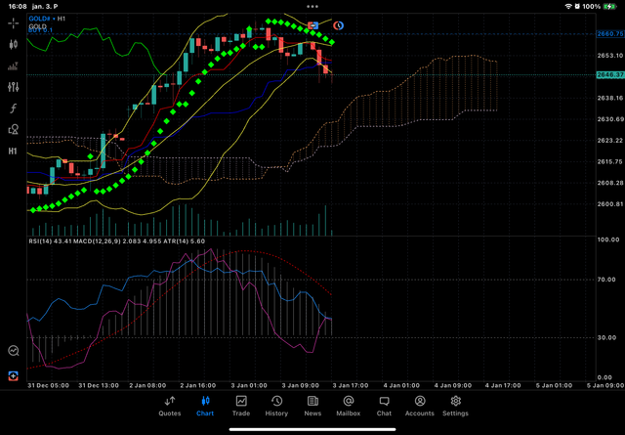Open the Trade tab

tap(241, 407)
